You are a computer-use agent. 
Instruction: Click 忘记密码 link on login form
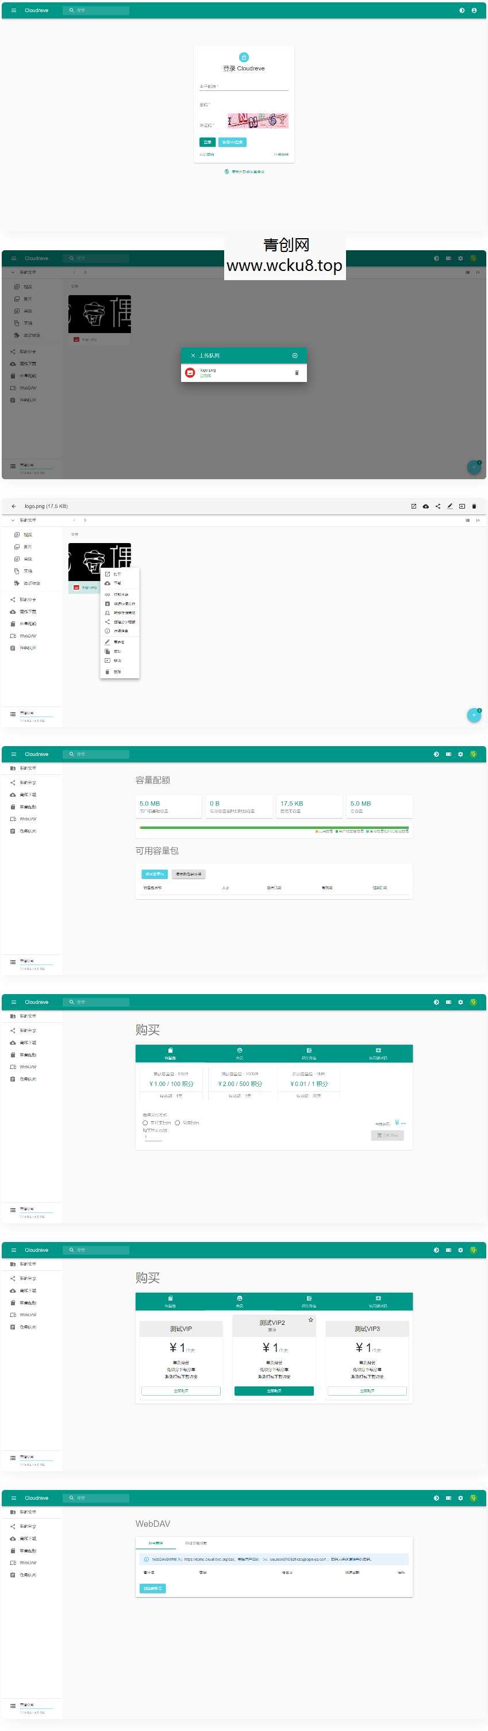coord(207,155)
